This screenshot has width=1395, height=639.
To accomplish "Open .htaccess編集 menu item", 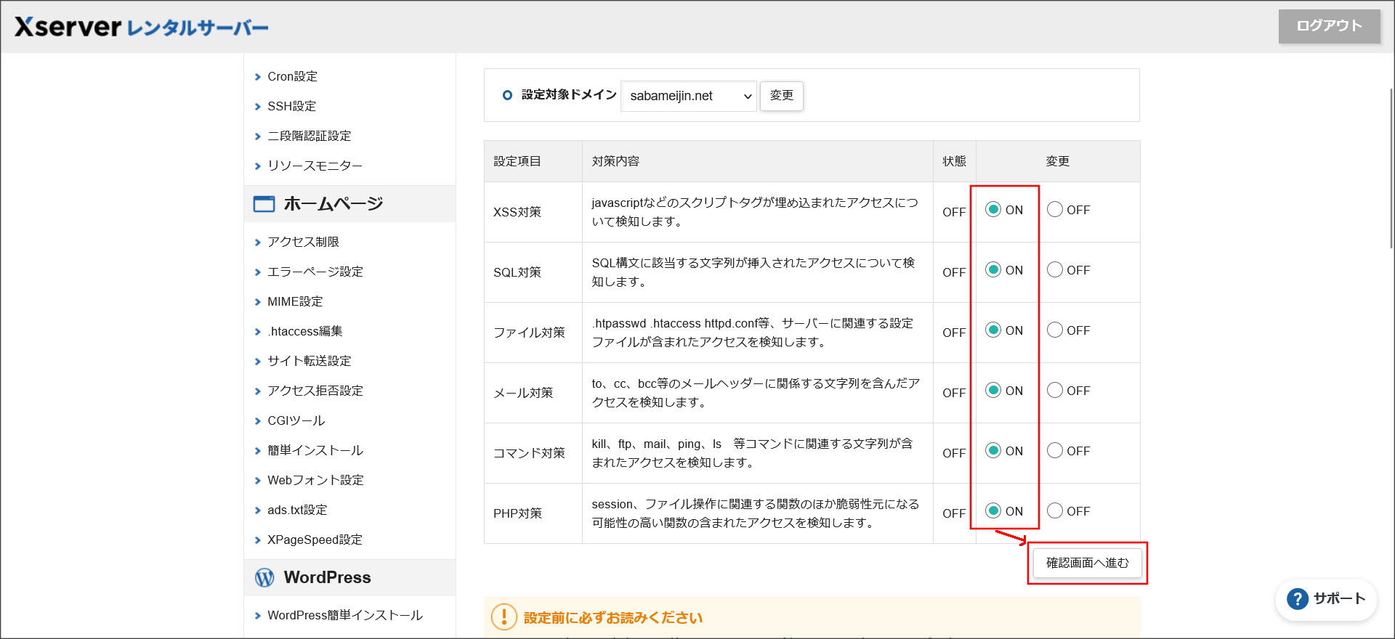I will click(304, 331).
